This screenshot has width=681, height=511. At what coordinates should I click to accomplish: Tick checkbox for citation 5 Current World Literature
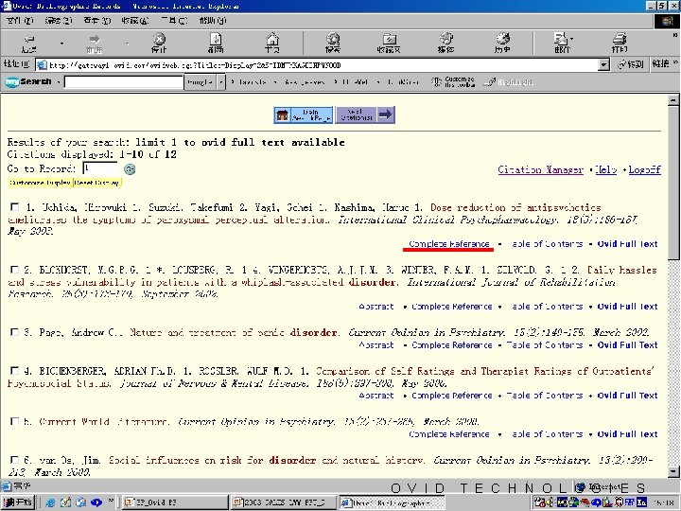pyautogui.click(x=15, y=421)
